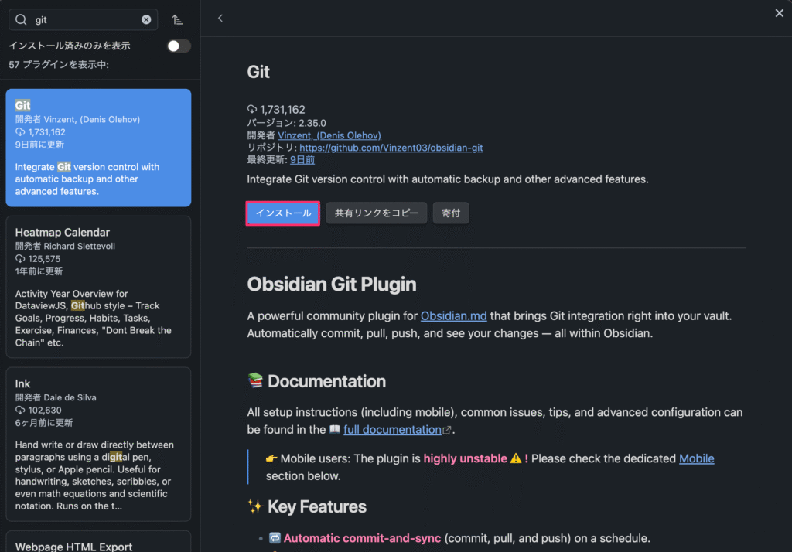
Task: Open the Webpage HTML Export plugin
Action: pyautogui.click(x=98, y=542)
